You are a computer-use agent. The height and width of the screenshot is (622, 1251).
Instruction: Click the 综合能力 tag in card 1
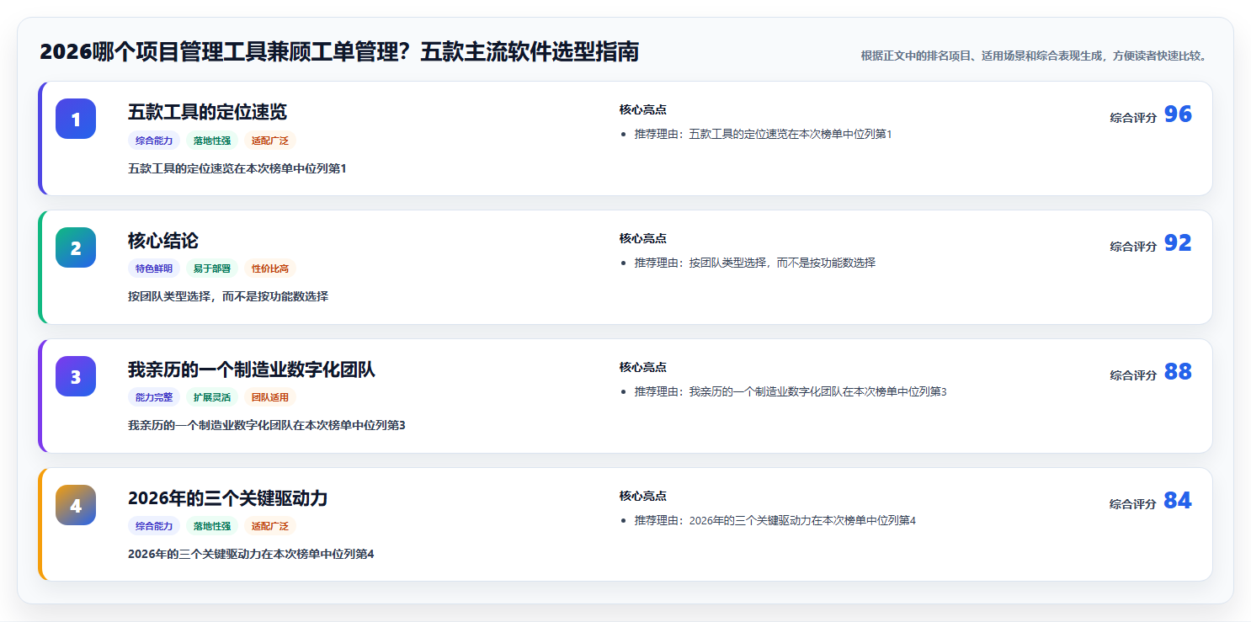(154, 141)
